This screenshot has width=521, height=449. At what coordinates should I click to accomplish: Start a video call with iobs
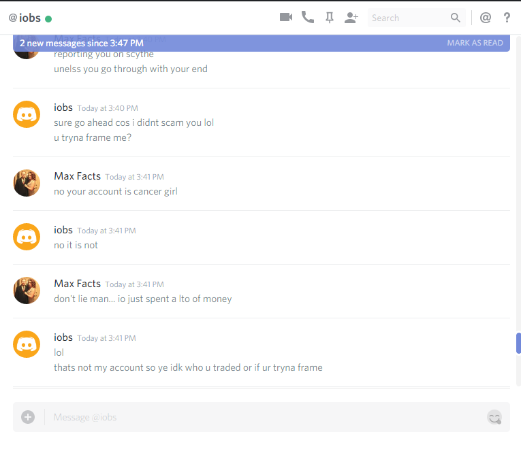(286, 17)
